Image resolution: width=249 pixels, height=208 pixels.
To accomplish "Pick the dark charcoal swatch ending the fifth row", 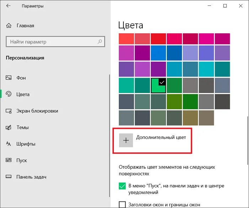I will pyautogui.click(x=222, y=102).
